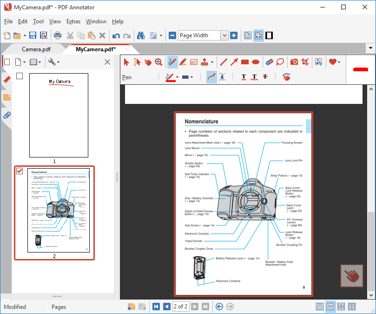
Task: Navigate back with the circular arrow
Action: click(219, 307)
